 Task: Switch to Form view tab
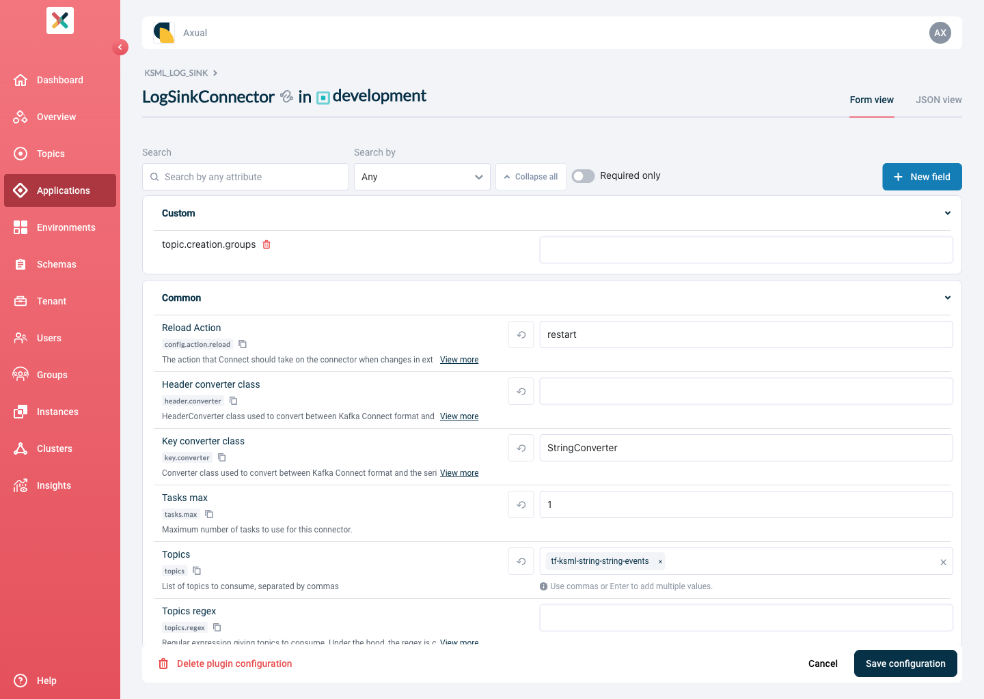872,100
